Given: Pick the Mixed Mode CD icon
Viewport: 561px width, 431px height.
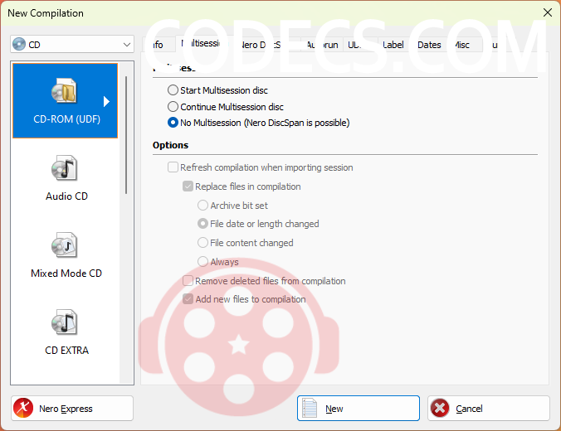Looking at the screenshot, I should (x=64, y=245).
